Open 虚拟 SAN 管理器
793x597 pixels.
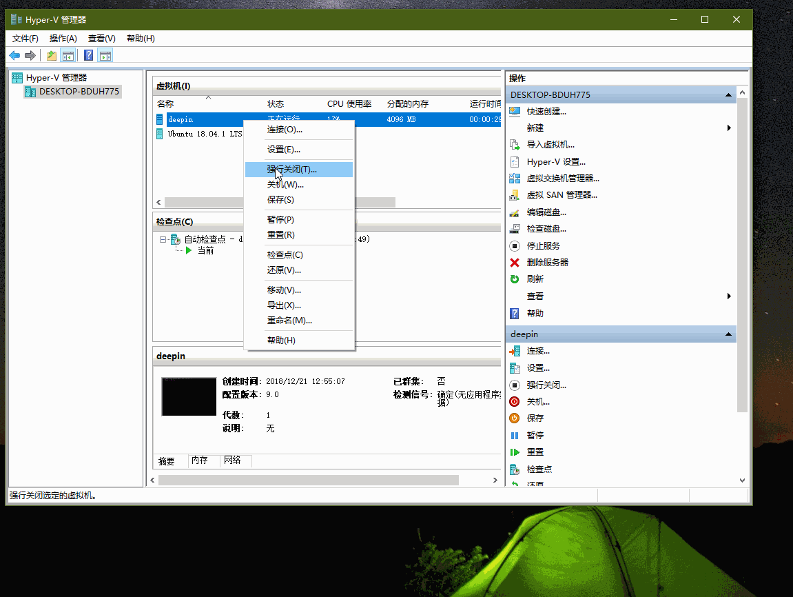562,195
